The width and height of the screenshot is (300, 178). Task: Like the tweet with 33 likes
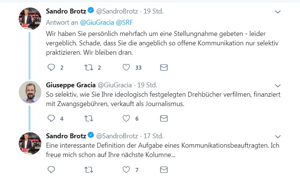126,67
